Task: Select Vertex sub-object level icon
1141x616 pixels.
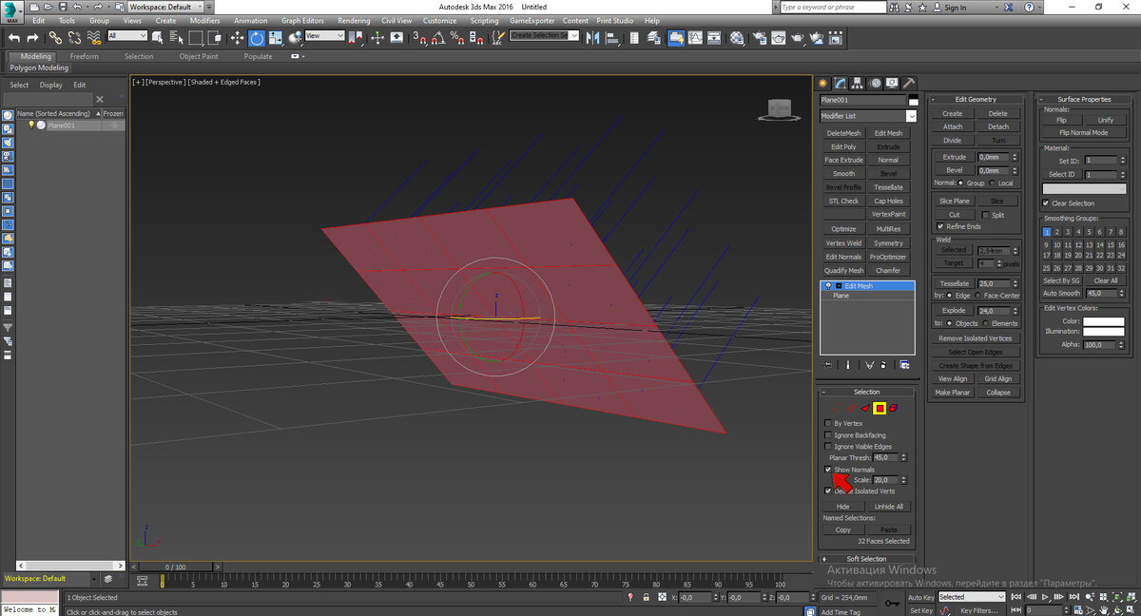Action: click(x=836, y=408)
